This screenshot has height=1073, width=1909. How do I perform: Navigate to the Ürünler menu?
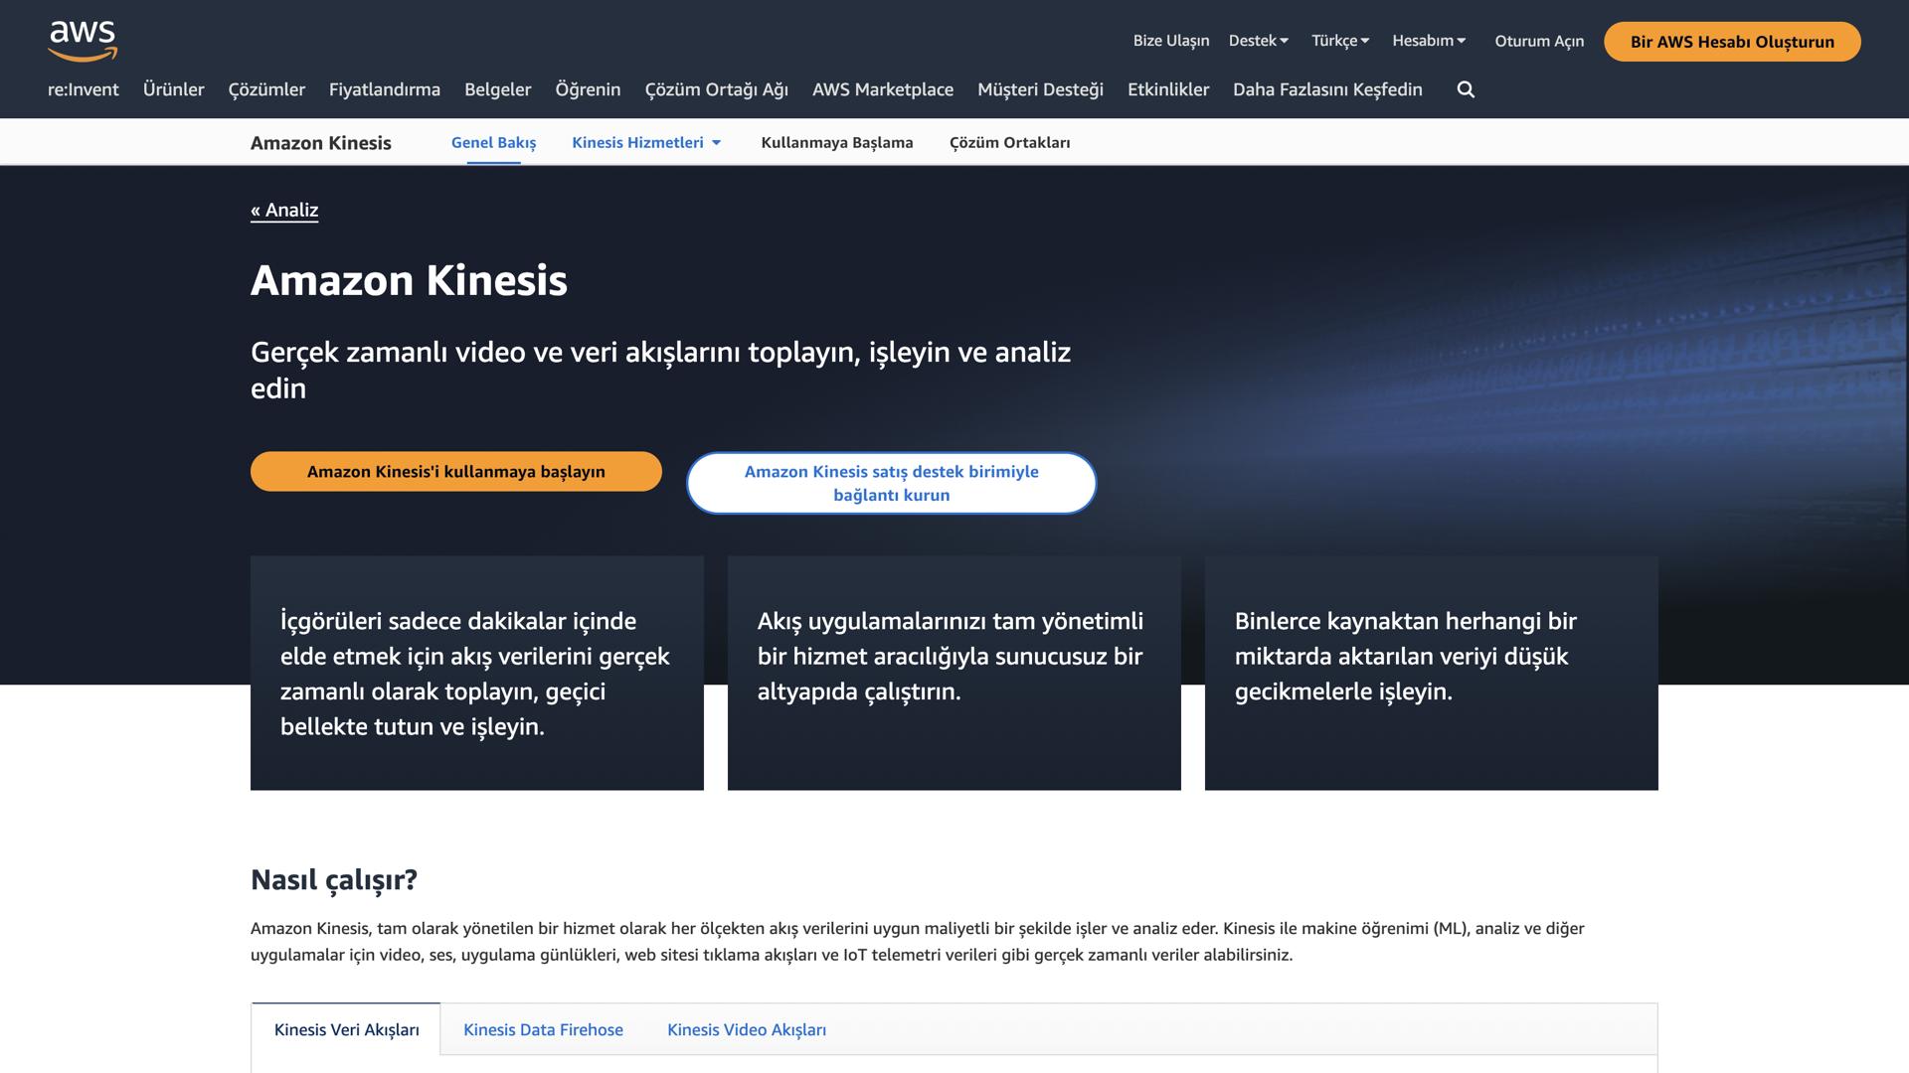[174, 89]
